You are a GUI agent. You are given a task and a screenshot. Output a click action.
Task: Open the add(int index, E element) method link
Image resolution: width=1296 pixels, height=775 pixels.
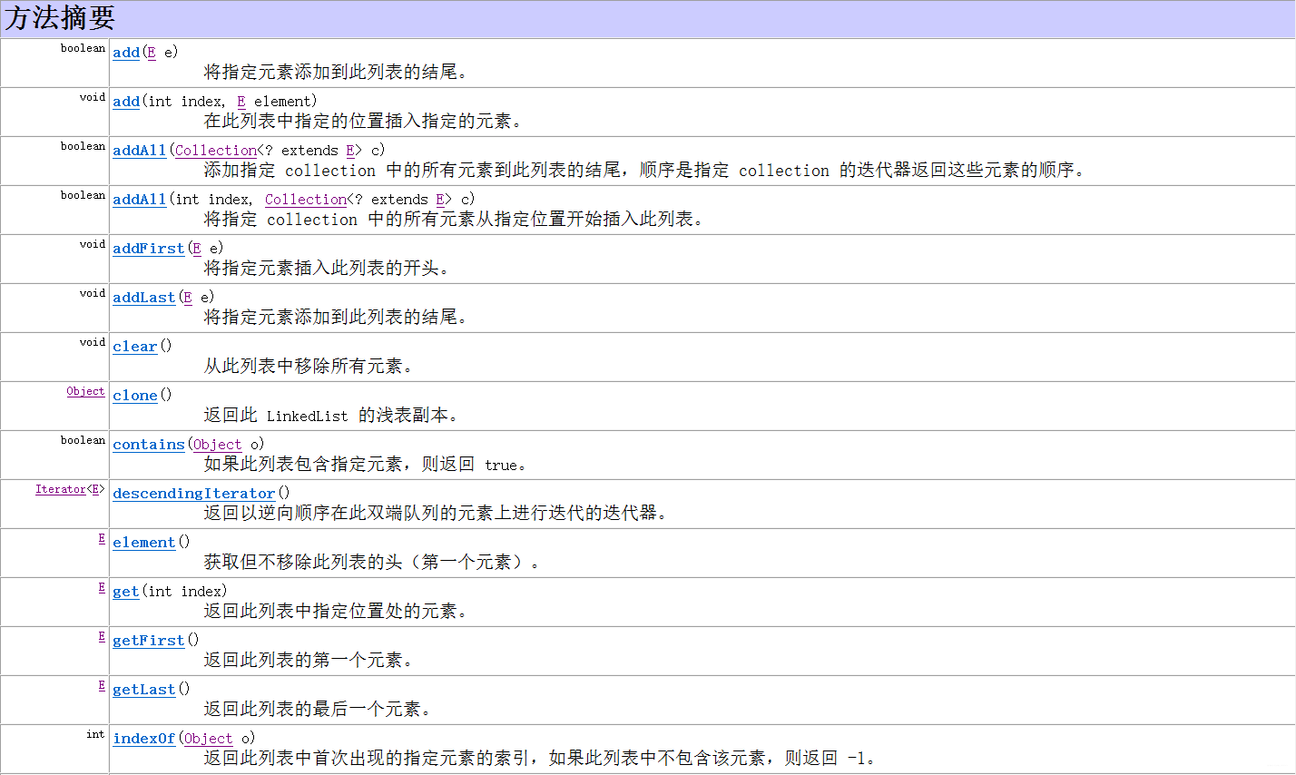[x=126, y=102]
